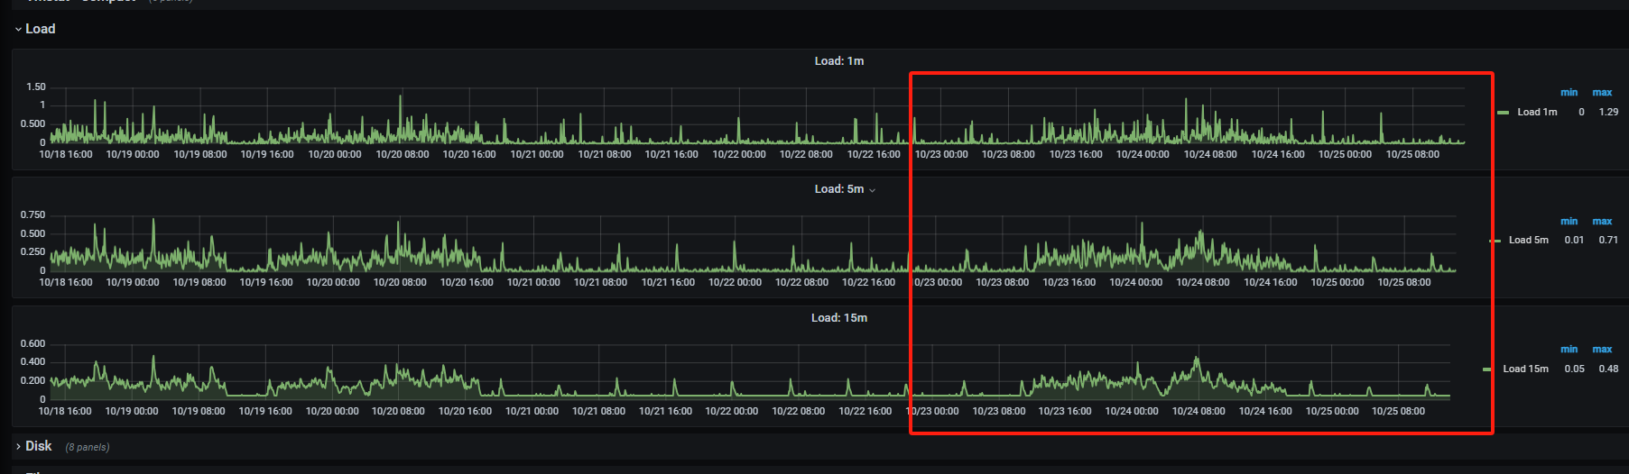This screenshot has height=474, width=1629.
Task: Toggle the Load 15m legend series
Action: click(x=1525, y=369)
